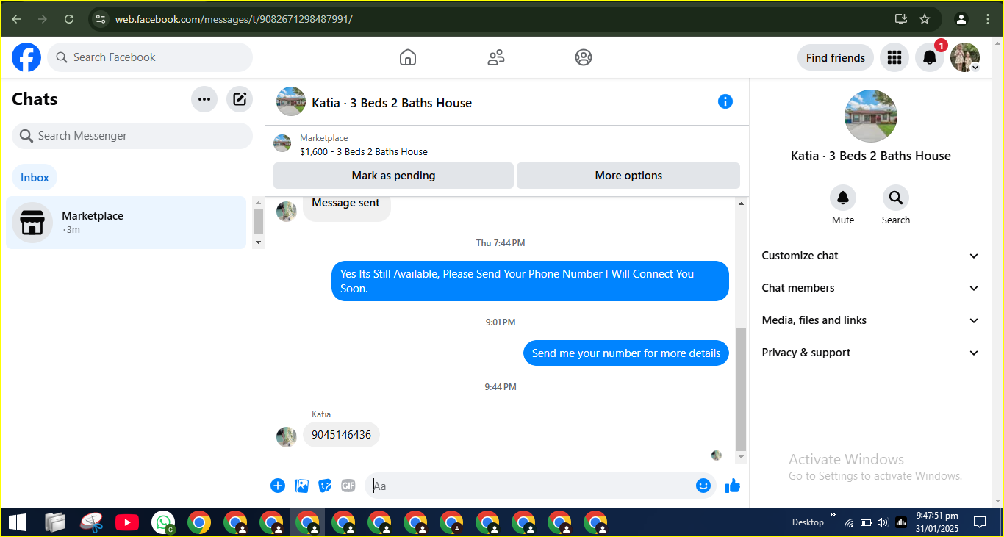The image size is (1004, 537).
Task: Click the message '9045146436'
Action: tap(342, 434)
